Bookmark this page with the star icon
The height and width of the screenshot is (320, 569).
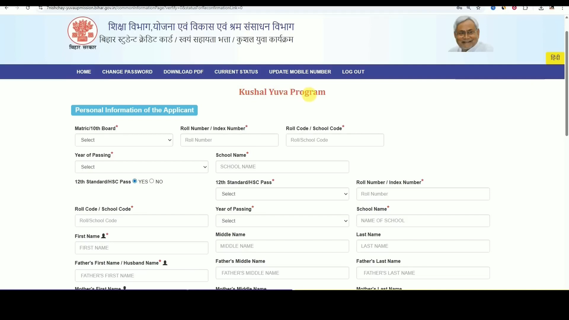coord(478,8)
